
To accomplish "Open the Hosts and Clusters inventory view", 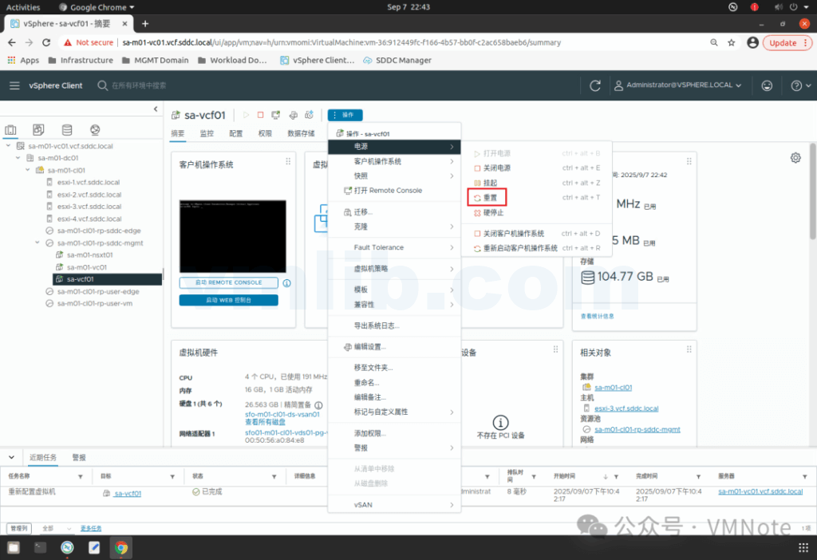I will pos(11,130).
